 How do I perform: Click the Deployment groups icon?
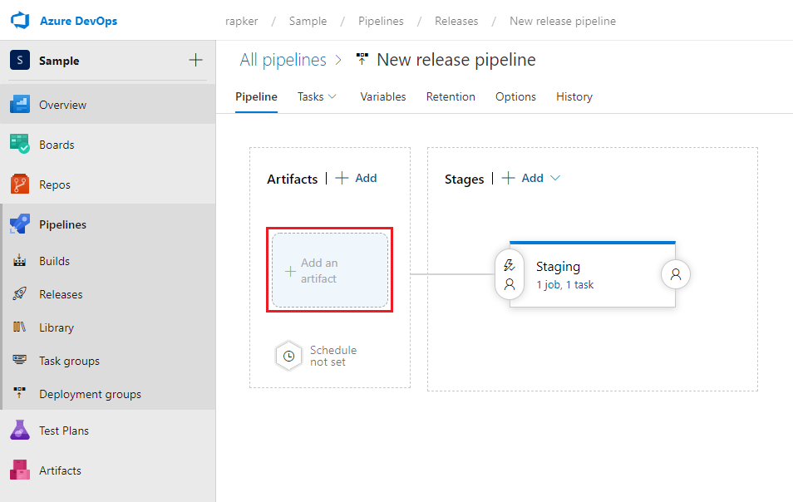coord(20,393)
